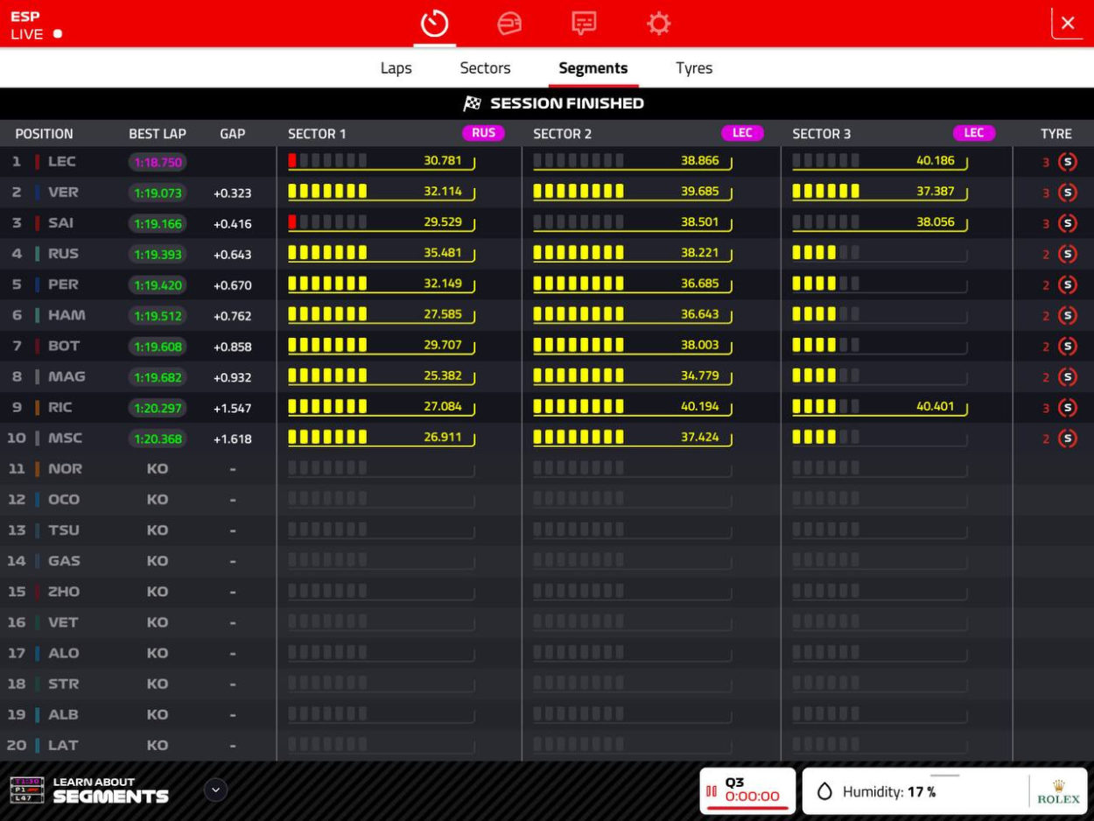Click MSC soft tyre icon
The image size is (1094, 821).
point(1067,439)
